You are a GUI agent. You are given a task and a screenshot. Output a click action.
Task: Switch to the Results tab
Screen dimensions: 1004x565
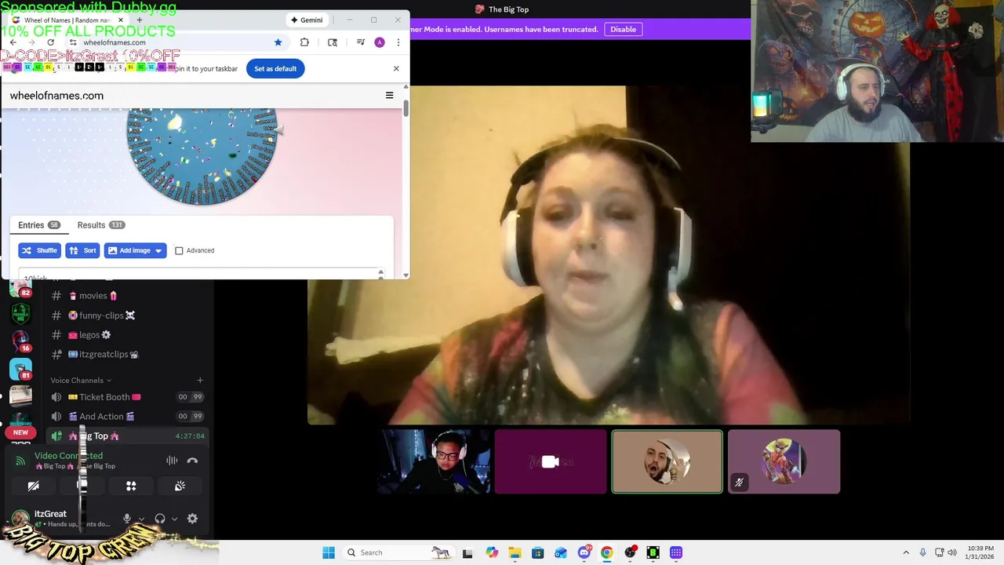[100, 225]
